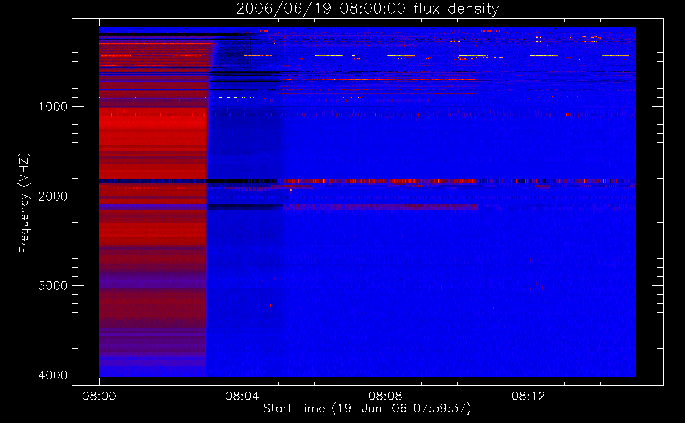Click the 1000 frequency tick label

point(53,107)
